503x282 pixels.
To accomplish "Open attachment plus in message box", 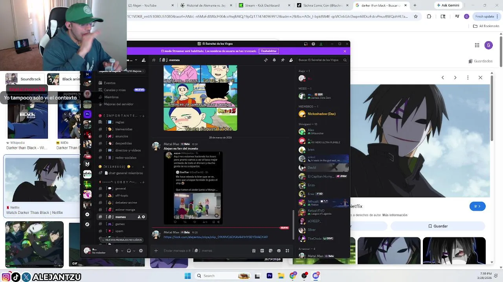I will pos(156,251).
